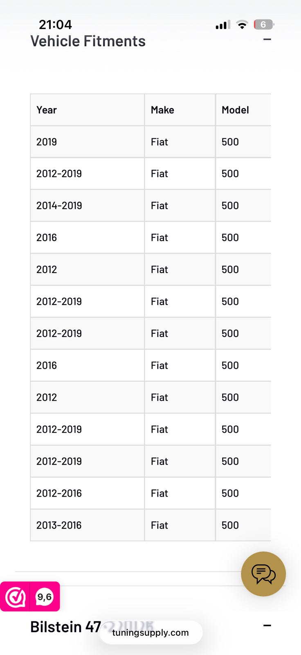Tap the 9,6 rating speech bubble

pyautogui.click(x=45, y=597)
